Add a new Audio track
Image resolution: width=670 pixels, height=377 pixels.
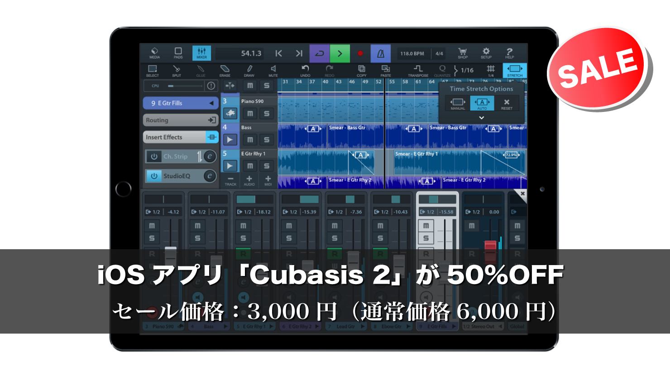click(249, 181)
